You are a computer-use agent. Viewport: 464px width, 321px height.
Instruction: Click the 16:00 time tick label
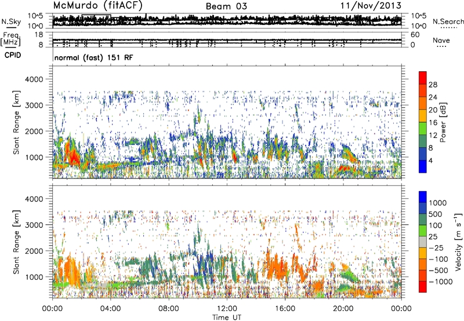[285, 309]
